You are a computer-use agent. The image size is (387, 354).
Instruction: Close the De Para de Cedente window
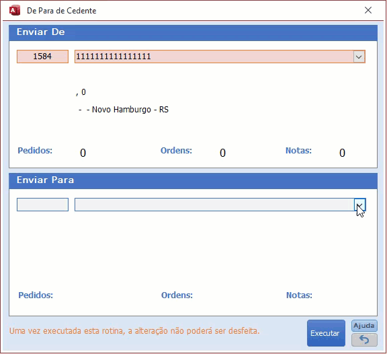click(x=368, y=10)
